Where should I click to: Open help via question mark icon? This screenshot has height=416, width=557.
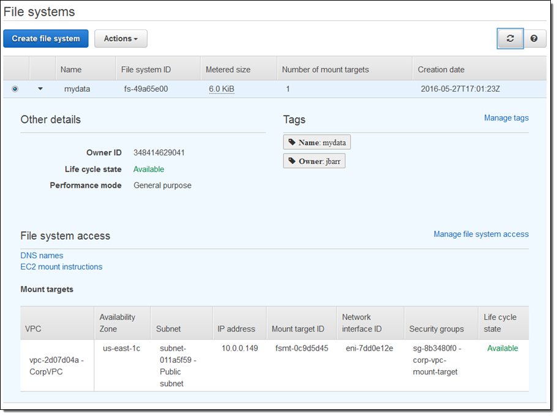pos(534,39)
